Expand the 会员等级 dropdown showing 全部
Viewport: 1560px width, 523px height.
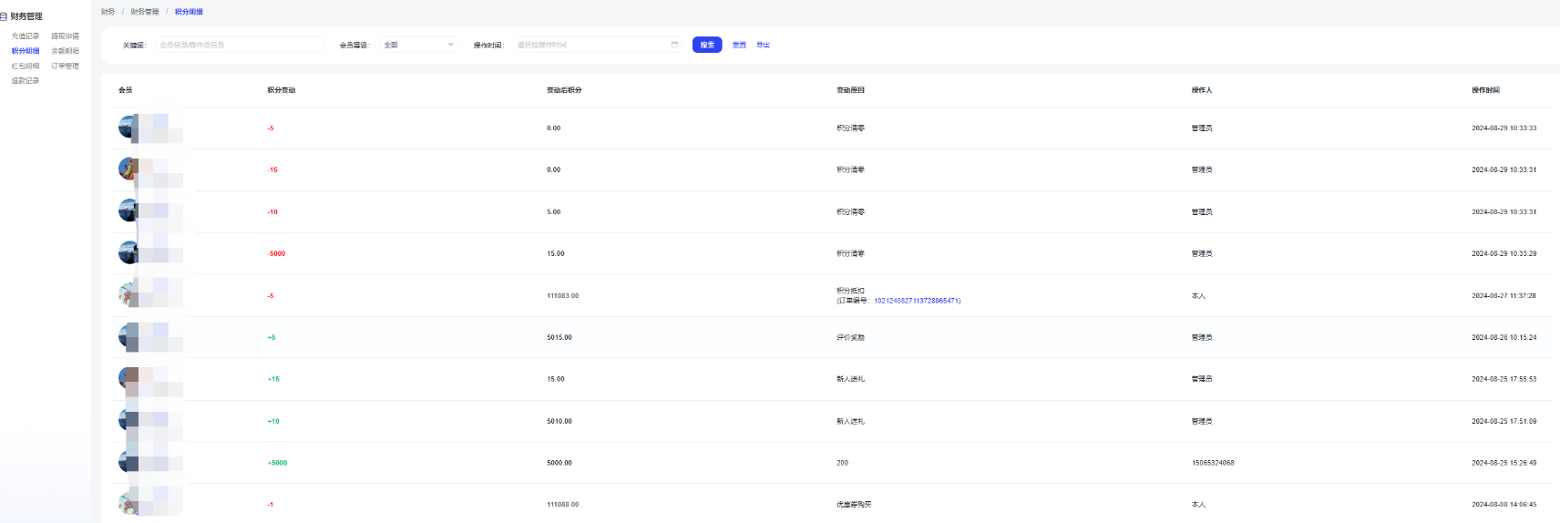tap(418, 45)
